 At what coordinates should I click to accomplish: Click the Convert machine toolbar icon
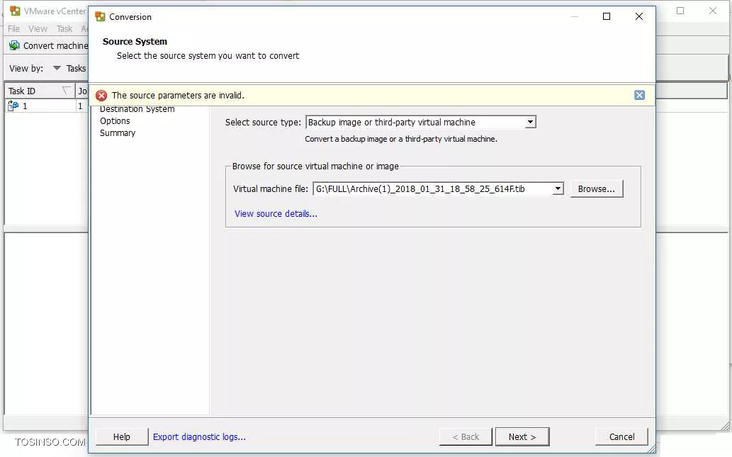coord(14,45)
